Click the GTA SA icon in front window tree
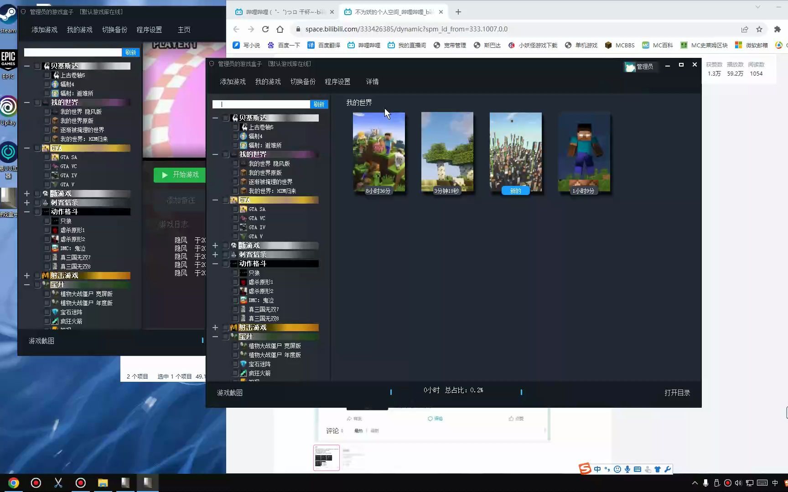The image size is (788, 492). (244, 209)
